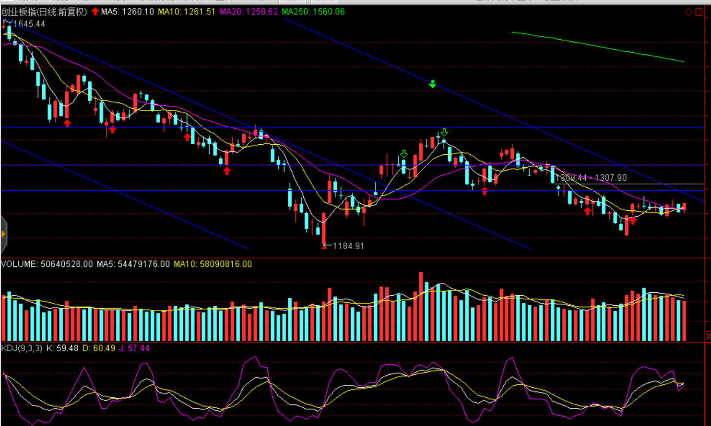
Task: Open the KDJ(9,3,3) indicator label
Action: tap(22, 348)
